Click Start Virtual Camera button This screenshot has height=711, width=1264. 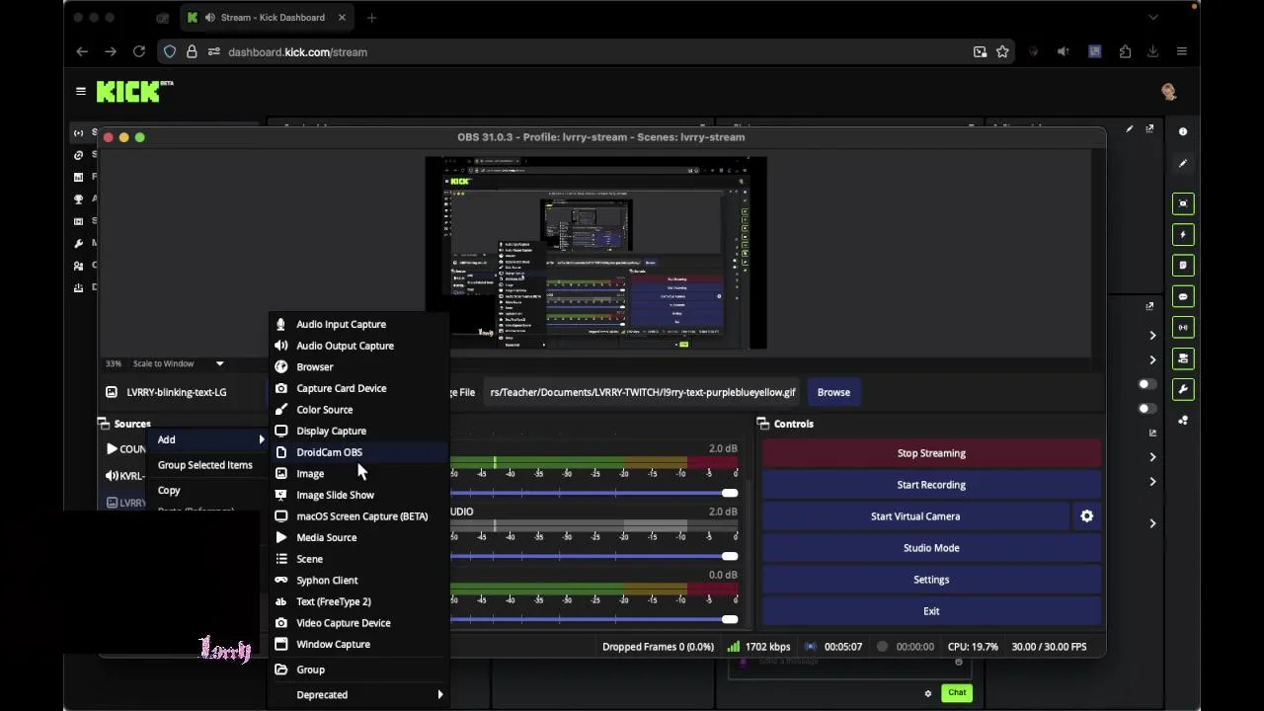(x=915, y=516)
